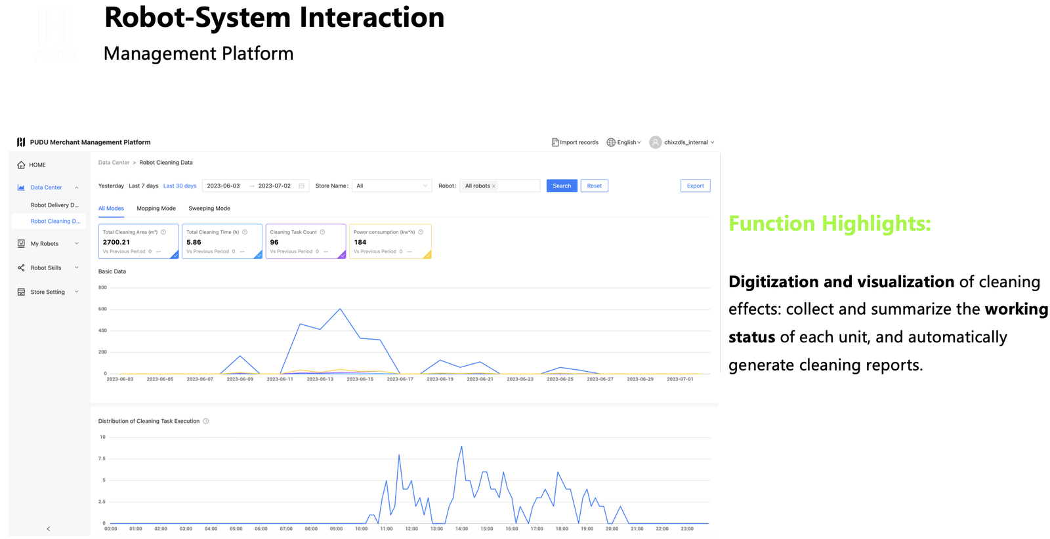The height and width of the screenshot is (539, 1050).
Task: Open the calendar icon in date range
Action: [x=301, y=186]
